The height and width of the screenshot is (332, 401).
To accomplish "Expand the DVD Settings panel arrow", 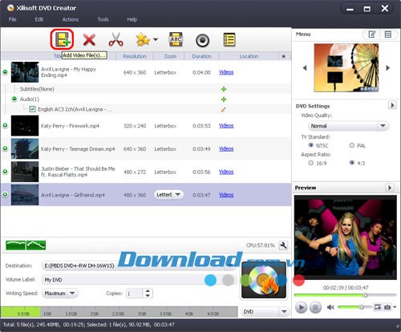I will point(392,105).
